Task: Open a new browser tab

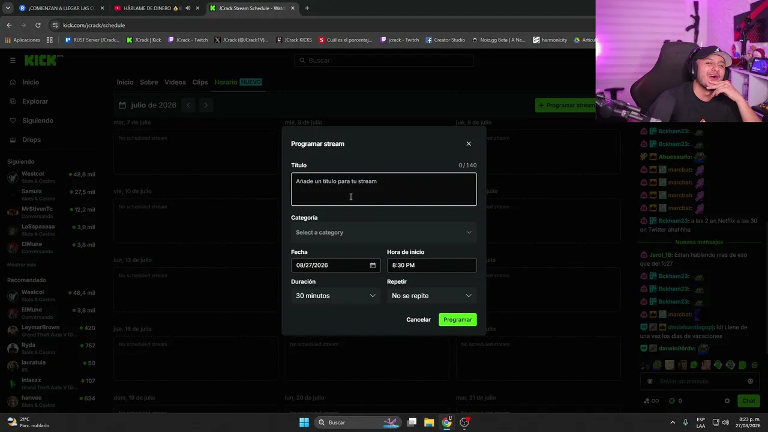Action: (x=307, y=8)
